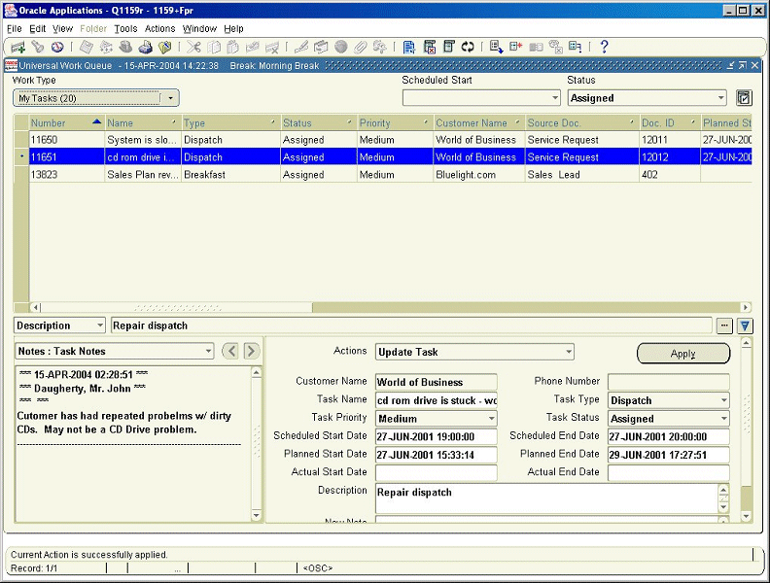Open the Actions Update Task dropdown
Screen dimensions: 770x583
pos(568,352)
